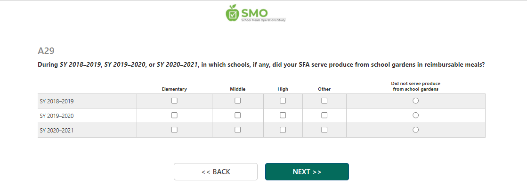Check High for SY 2019–2020
Screen dimensions: 527x194
click(283, 115)
